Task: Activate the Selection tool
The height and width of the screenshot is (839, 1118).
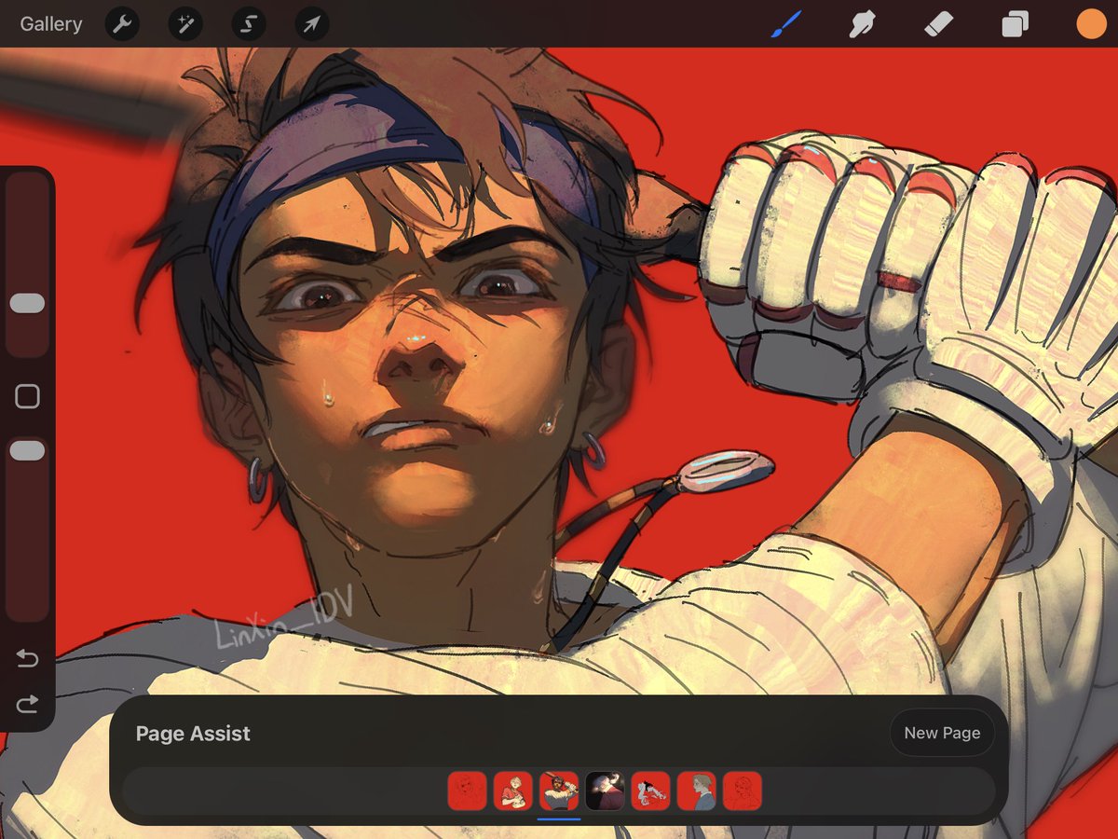Action: [x=249, y=24]
